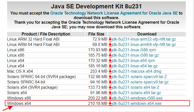Select Solaris x64 (SVR4 package) label

pos(32,87)
